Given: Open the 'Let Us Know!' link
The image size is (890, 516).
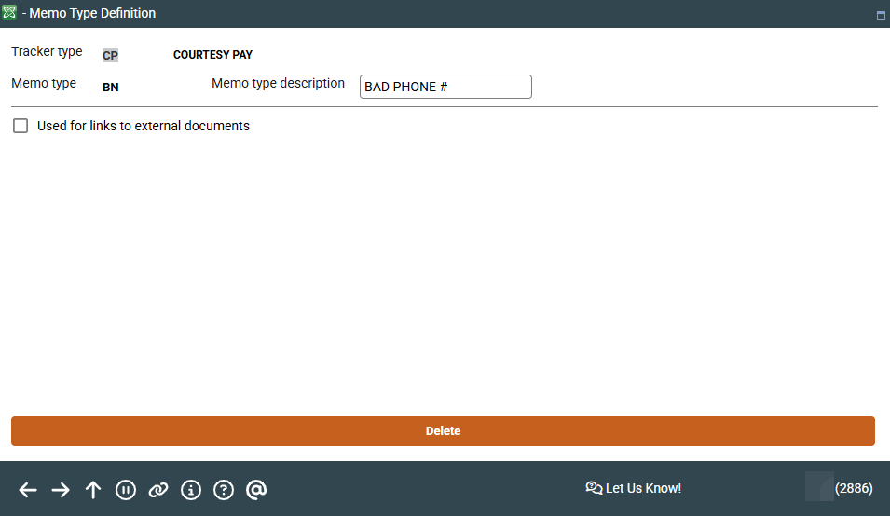Looking at the screenshot, I should tap(643, 488).
